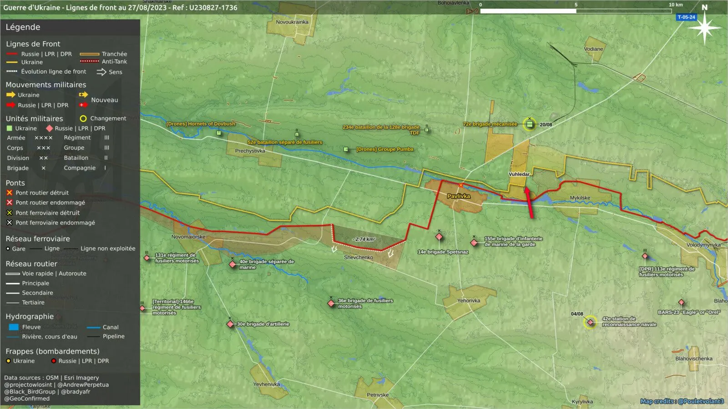Click the 155e brigade d'infanterie de marine diamond
The height and width of the screenshot is (409, 728).
(474, 243)
